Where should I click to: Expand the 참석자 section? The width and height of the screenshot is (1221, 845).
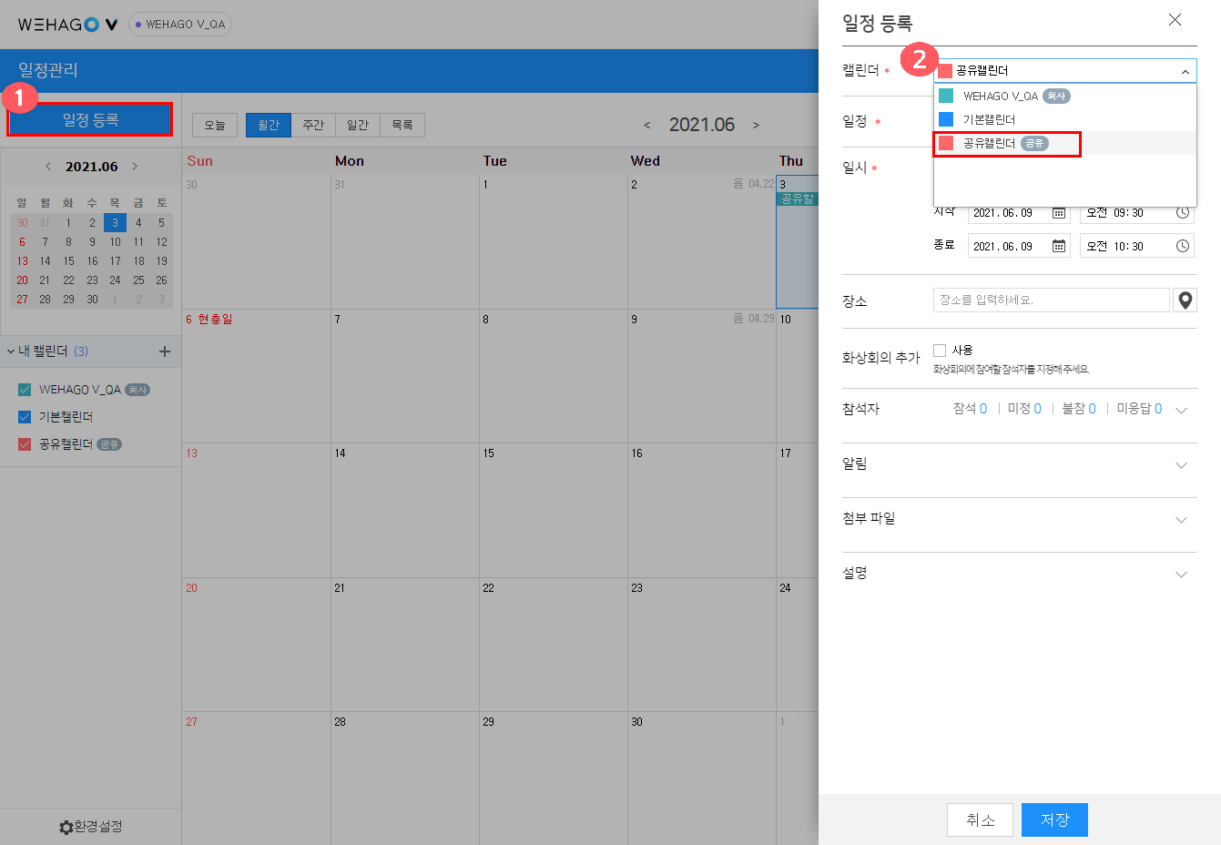pyautogui.click(x=1181, y=411)
